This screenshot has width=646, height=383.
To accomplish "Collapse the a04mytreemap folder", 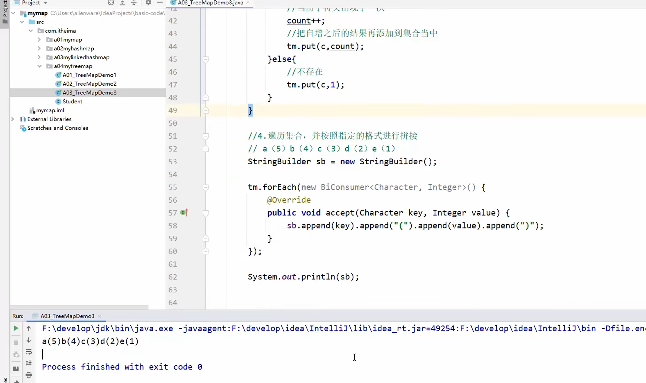I will [39, 66].
